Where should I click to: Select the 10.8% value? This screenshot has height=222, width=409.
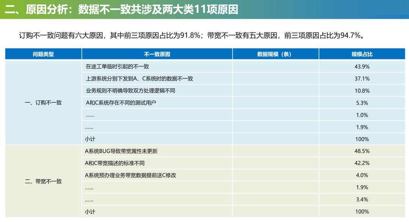362,91
